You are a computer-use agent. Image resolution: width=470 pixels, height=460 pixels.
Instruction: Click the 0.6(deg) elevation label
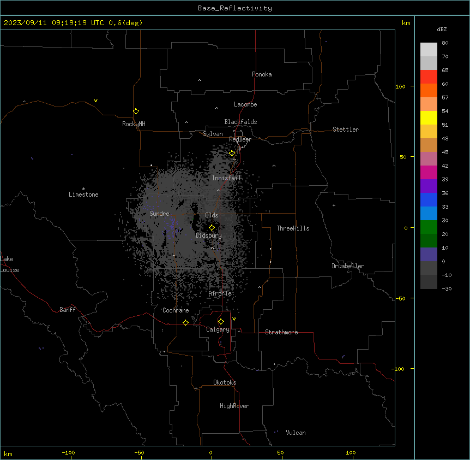coord(125,23)
